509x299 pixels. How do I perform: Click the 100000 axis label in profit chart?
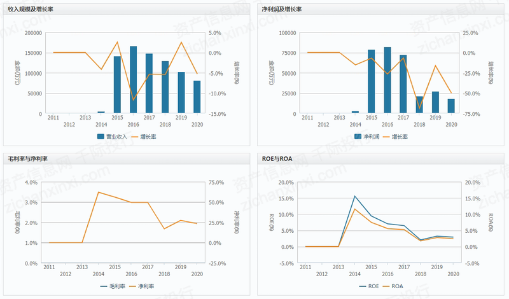pos(288,33)
